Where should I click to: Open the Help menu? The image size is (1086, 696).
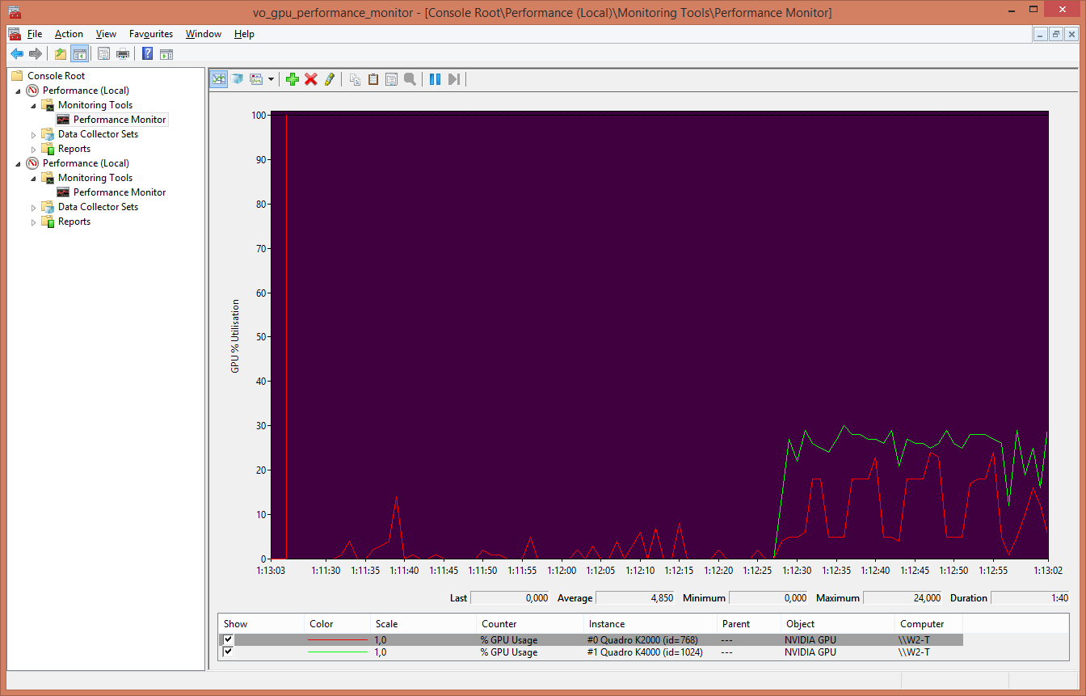[244, 34]
